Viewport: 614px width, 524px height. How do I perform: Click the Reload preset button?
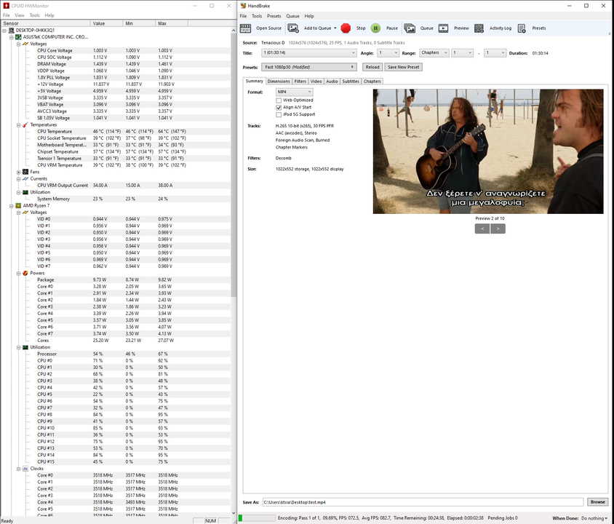[372, 67]
